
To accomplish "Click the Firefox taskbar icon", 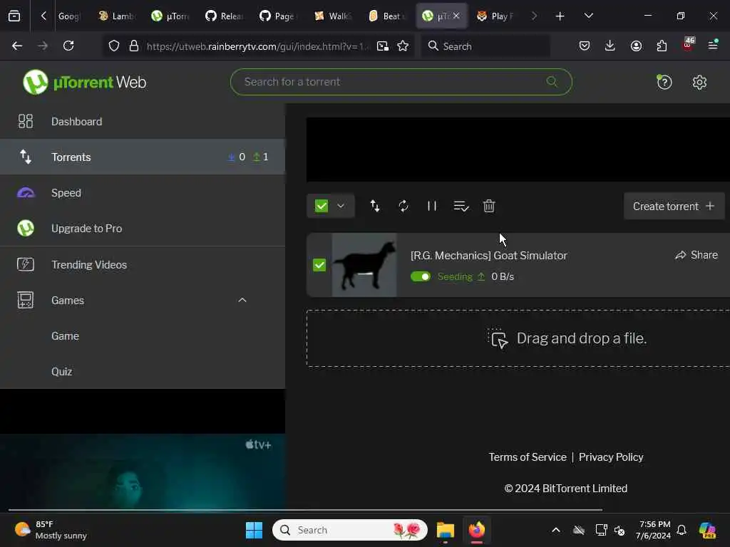I will coord(477,530).
